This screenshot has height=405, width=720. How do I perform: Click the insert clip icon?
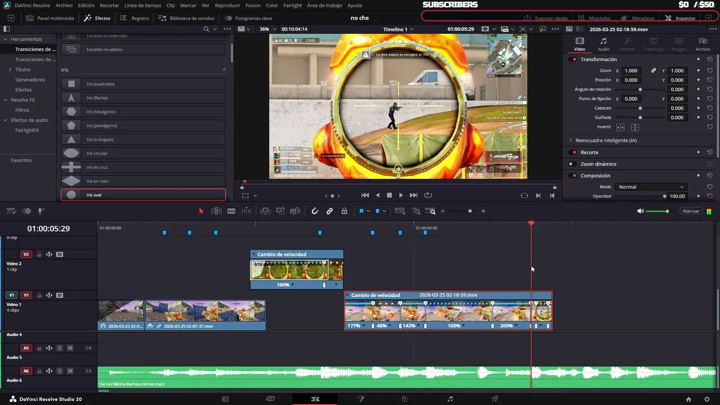265,211
